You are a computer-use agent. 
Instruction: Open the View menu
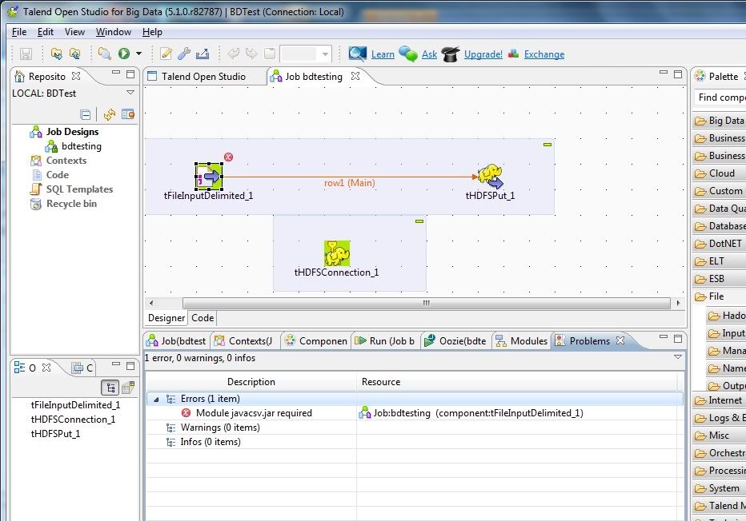tap(74, 32)
